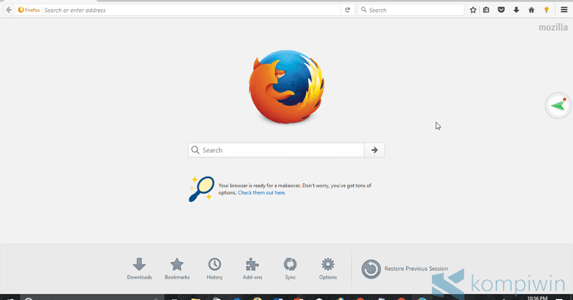This screenshot has height=300, width=573.
Task: Submit search with the arrow button
Action: [x=375, y=150]
